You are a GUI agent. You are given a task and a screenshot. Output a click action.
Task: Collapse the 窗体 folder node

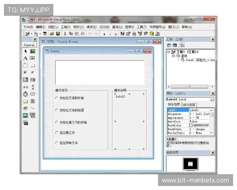[x=173, y=56]
